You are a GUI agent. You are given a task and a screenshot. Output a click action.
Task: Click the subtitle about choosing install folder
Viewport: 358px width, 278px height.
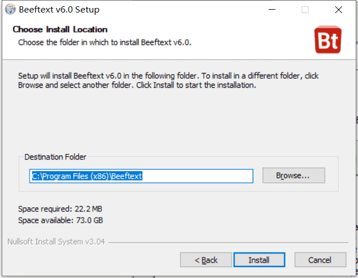pyautogui.click(x=105, y=43)
